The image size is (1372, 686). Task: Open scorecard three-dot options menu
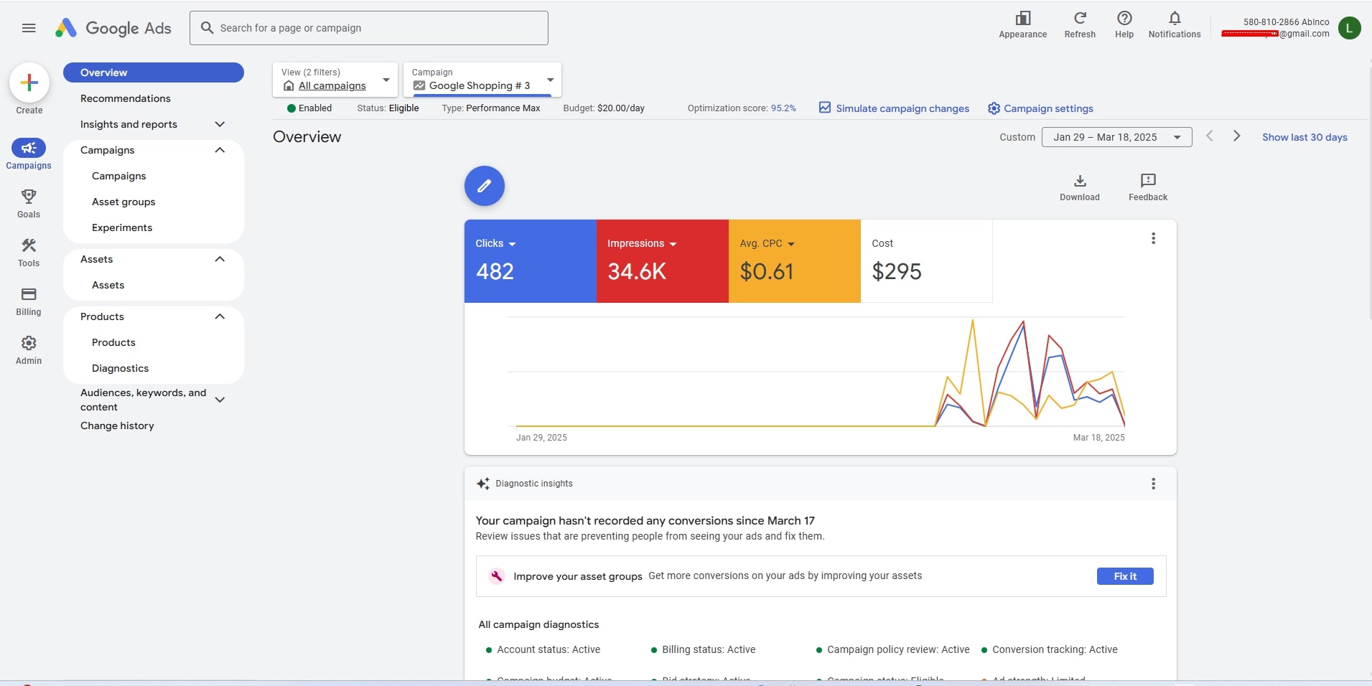click(1154, 238)
